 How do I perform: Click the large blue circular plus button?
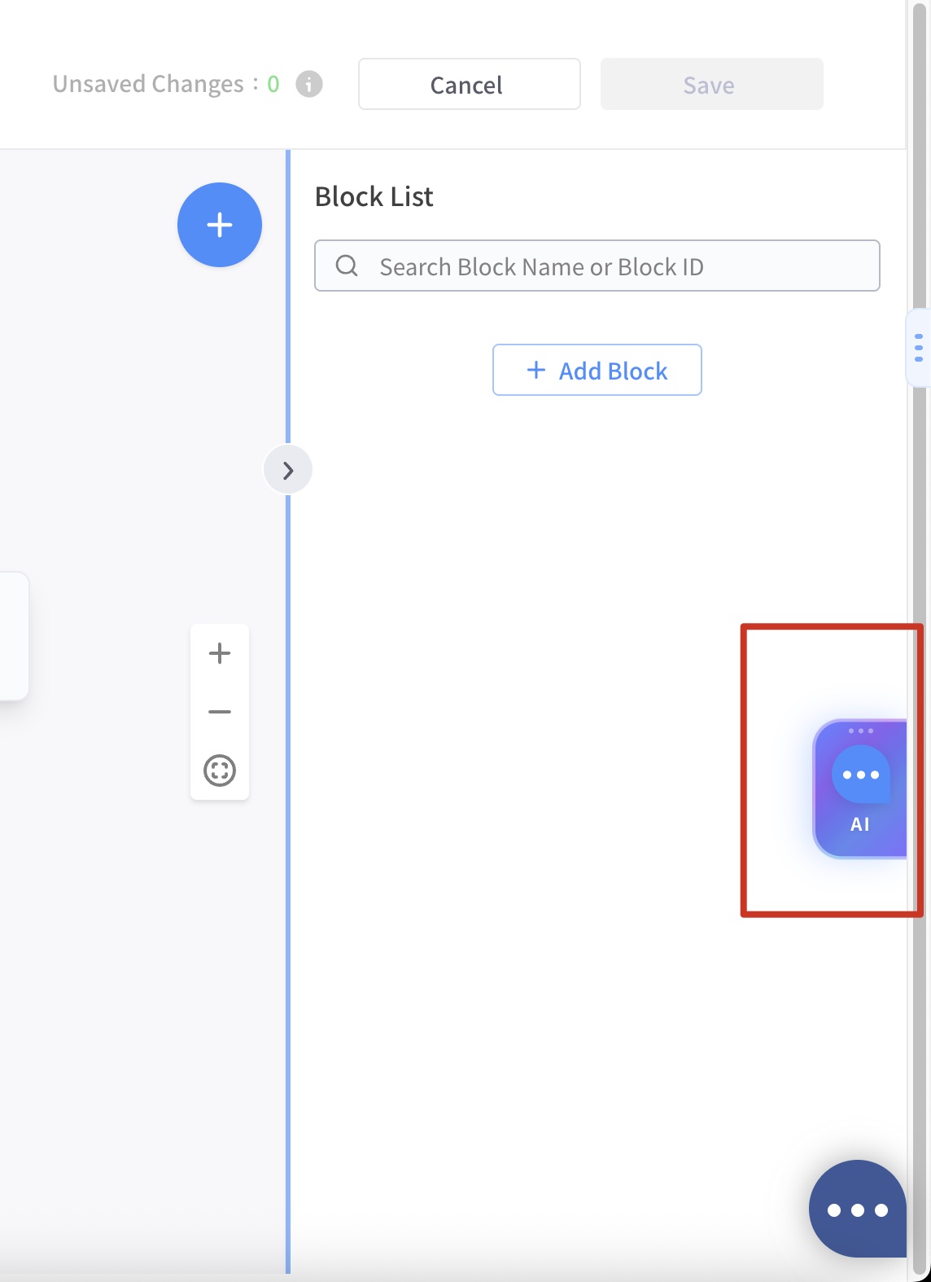click(220, 225)
